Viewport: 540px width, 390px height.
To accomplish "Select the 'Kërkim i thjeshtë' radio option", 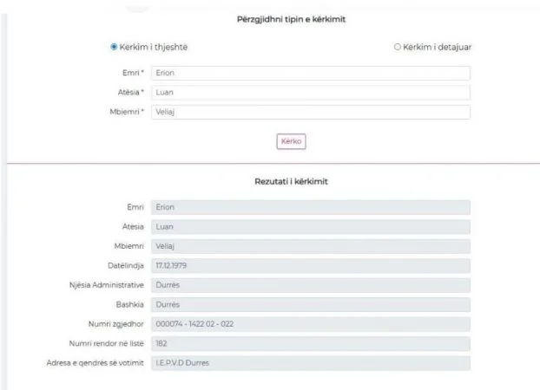I will coord(114,47).
